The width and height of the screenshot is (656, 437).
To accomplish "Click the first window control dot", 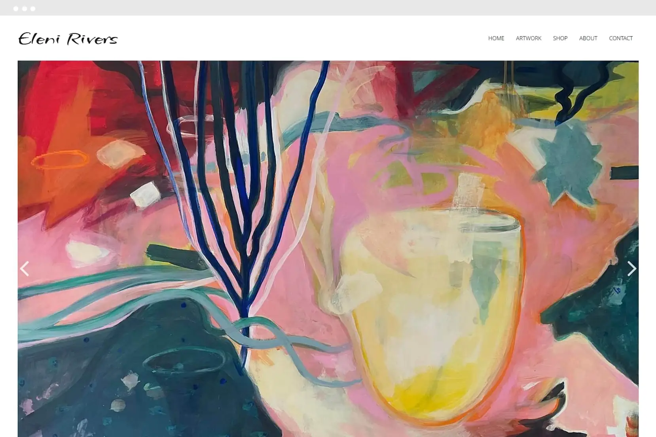I will coord(16,9).
